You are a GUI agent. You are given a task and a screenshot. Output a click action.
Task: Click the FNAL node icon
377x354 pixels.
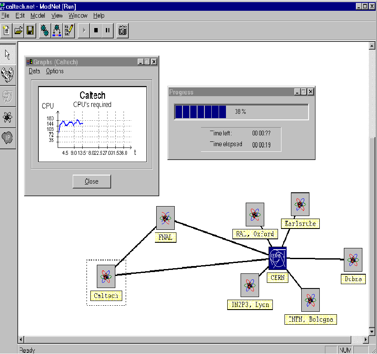click(165, 218)
